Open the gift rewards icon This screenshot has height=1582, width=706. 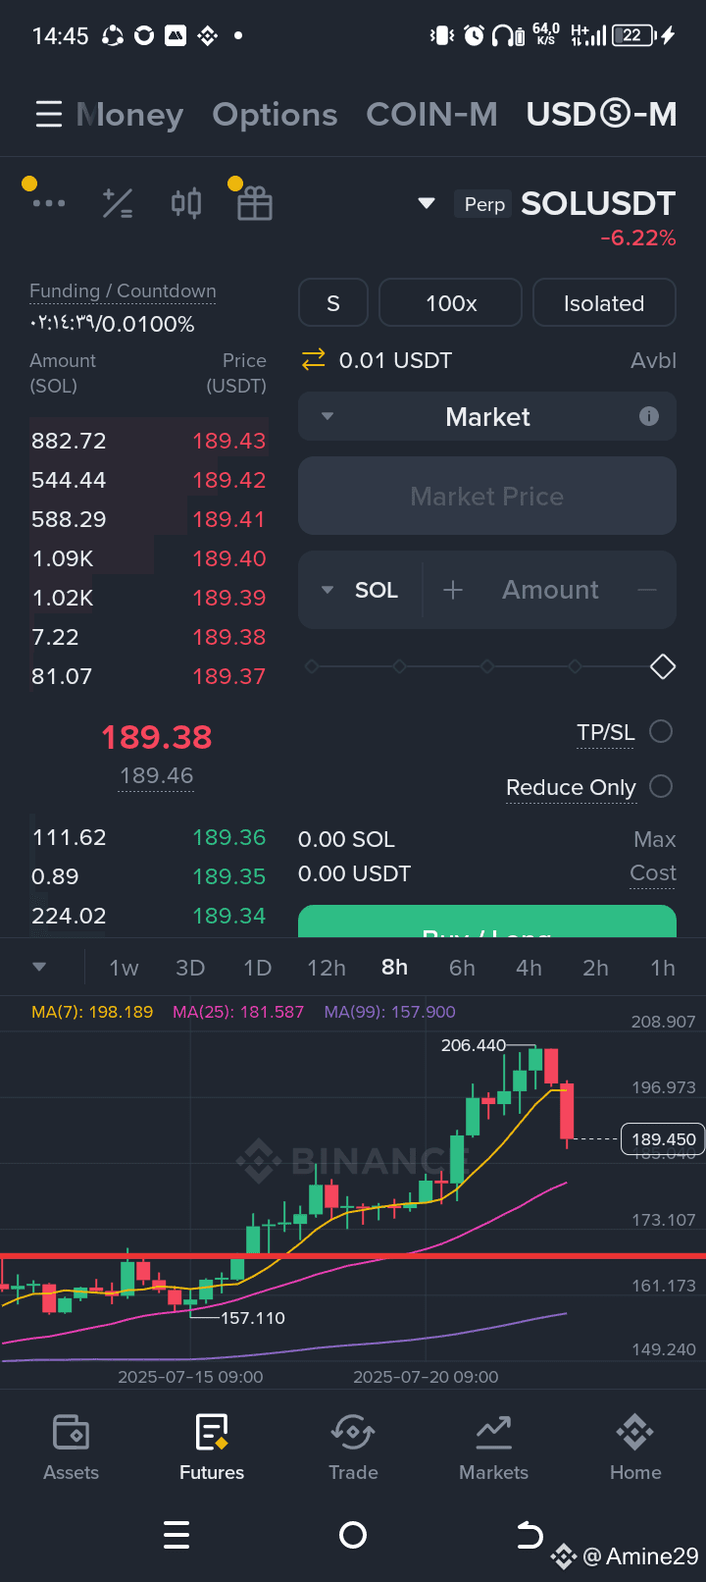click(255, 203)
